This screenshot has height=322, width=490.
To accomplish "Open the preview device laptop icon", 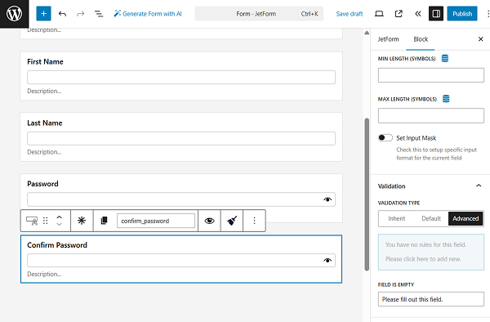I will tap(379, 14).
